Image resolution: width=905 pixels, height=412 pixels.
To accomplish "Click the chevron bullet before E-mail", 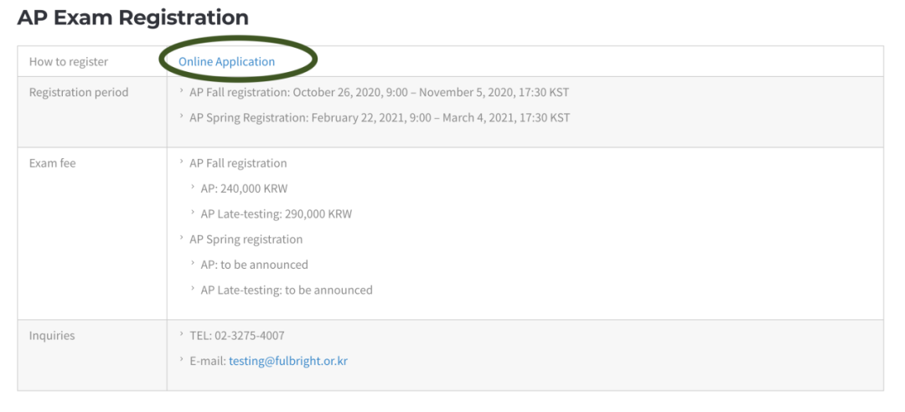I will [x=182, y=361].
